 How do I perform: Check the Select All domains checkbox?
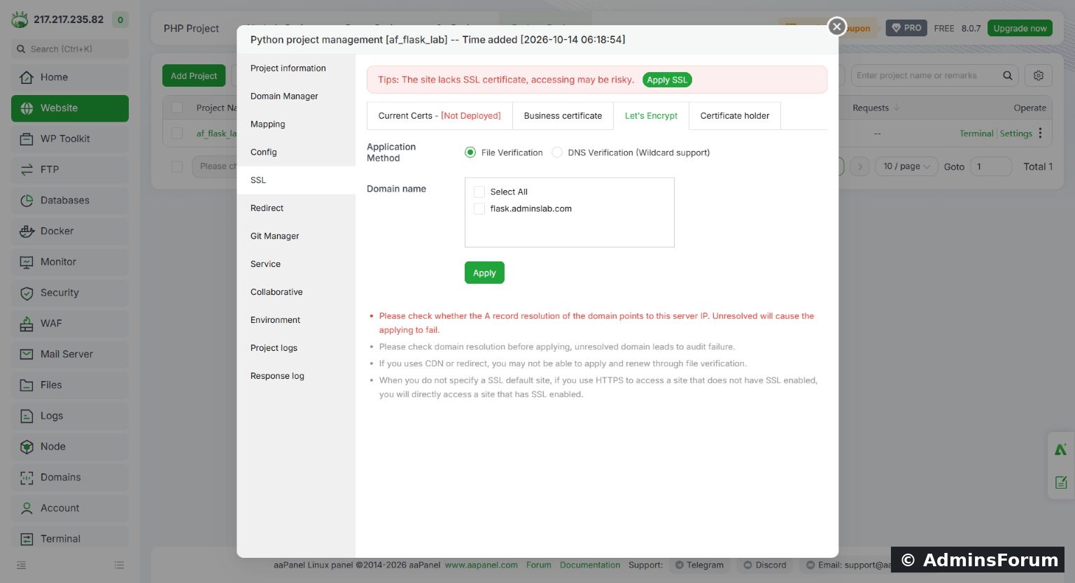point(479,192)
